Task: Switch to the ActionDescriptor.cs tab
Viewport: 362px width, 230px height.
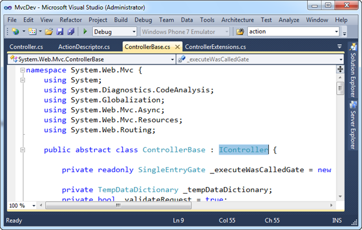Action: coord(84,47)
